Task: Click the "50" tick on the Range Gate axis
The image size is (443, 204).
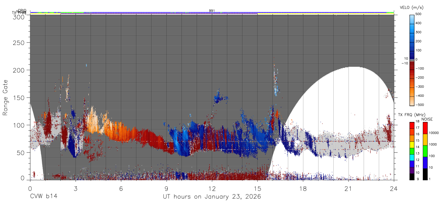Action: pyautogui.click(x=21, y=153)
